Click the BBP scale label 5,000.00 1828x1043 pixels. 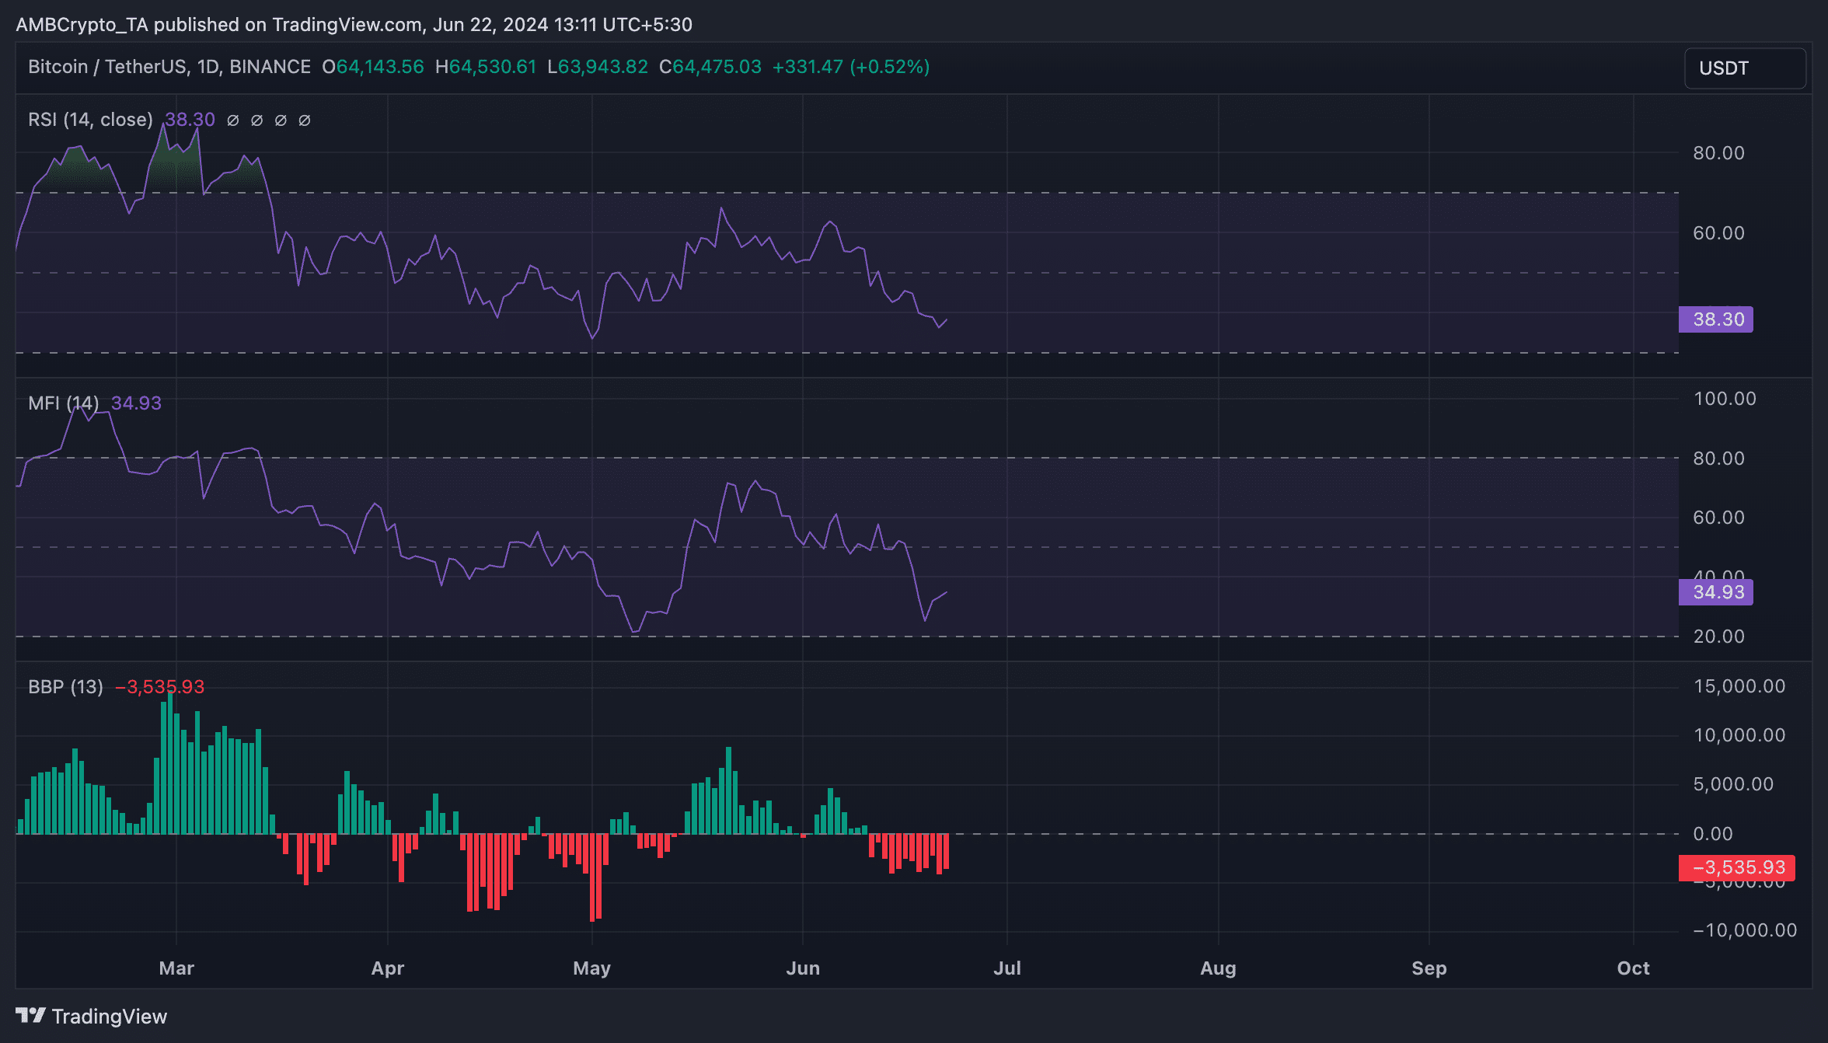[1733, 784]
